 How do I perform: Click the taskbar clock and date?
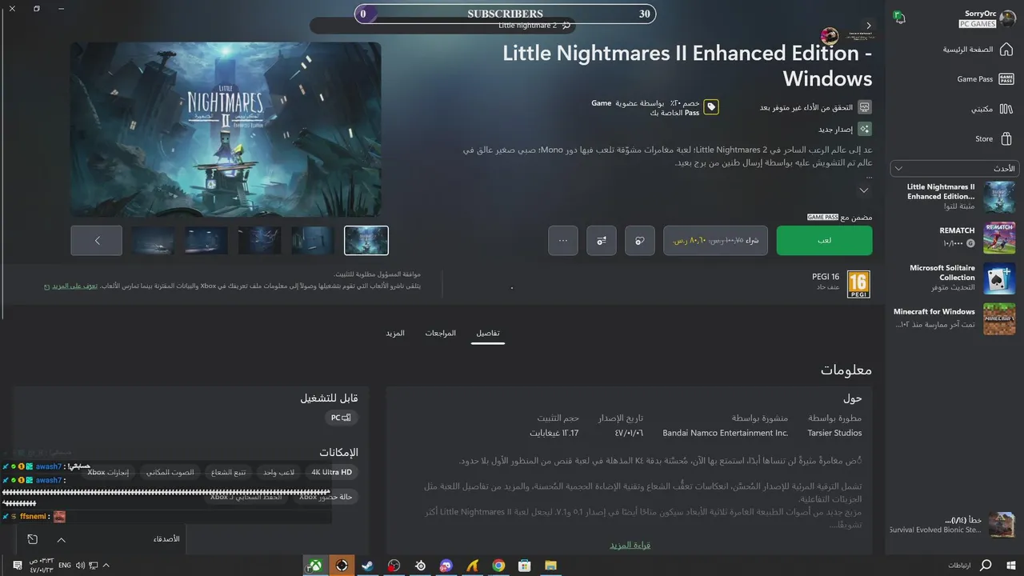41,566
